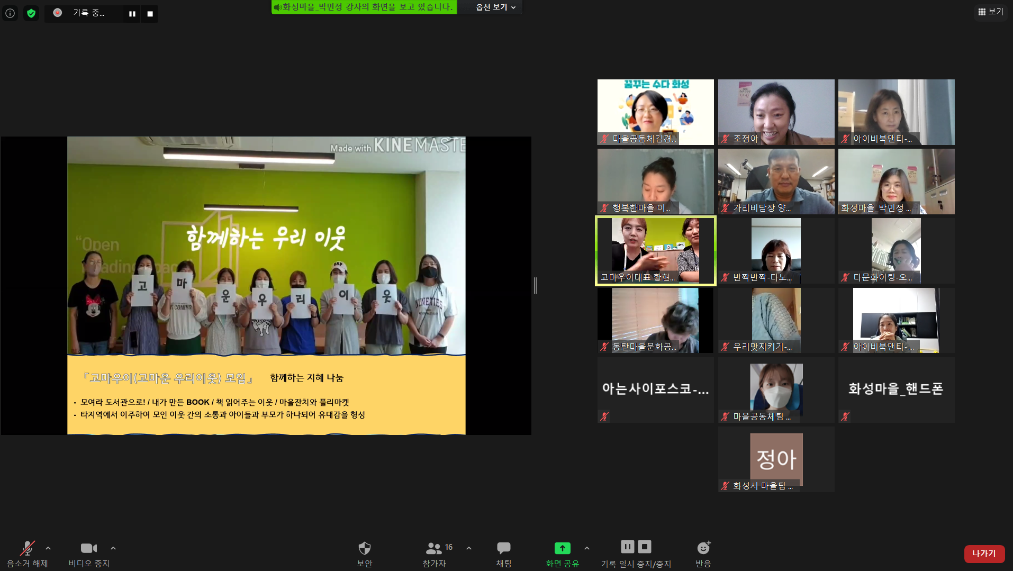Image resolution: width=1013 pixels, height=571 pixels.
Task: Expand the screen share options arrow
Action: pos(587,548)
